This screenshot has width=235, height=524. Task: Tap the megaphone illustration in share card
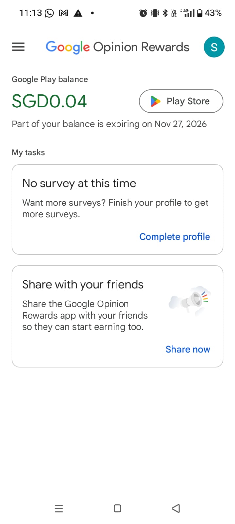[190, 300]
